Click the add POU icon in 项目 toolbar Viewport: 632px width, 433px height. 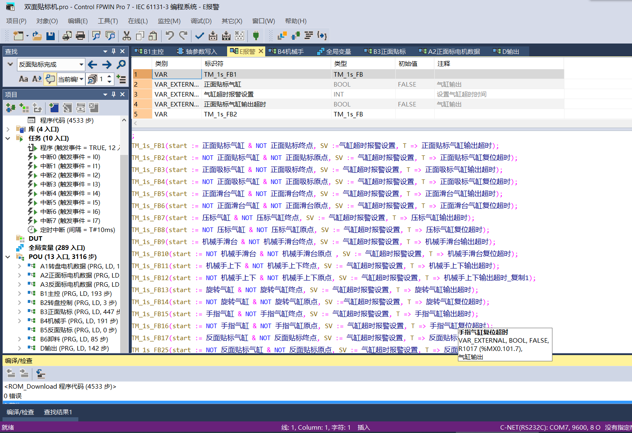tap(10, 108)
